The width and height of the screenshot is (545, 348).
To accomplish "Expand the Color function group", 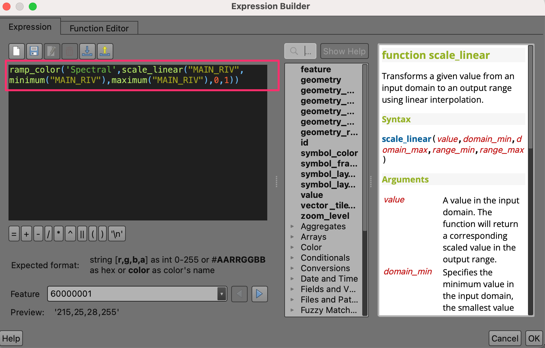I will [292, 247].
